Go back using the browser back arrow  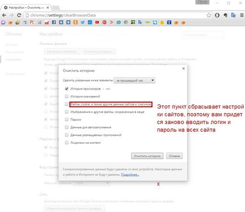coord(5,15)
